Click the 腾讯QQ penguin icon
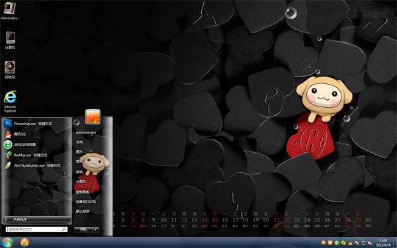 [8, 134]
